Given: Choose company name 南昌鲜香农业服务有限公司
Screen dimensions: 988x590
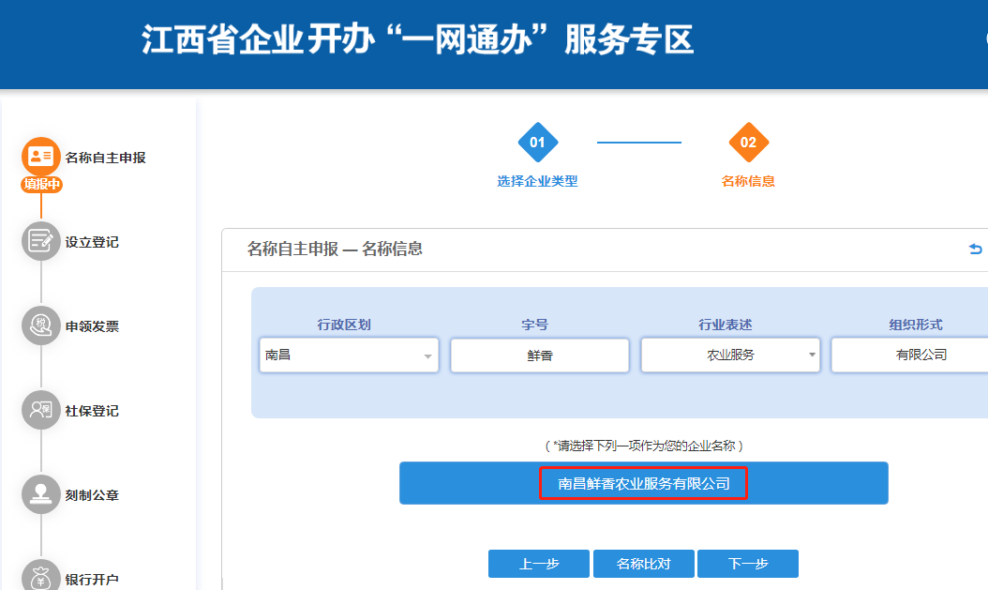Looking at the screenshot, I should (643, 484).
